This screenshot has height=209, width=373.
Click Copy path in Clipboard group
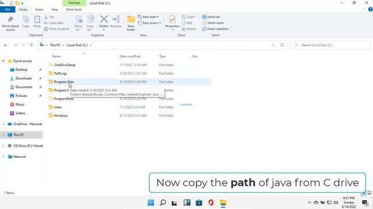tap(54, 23)
